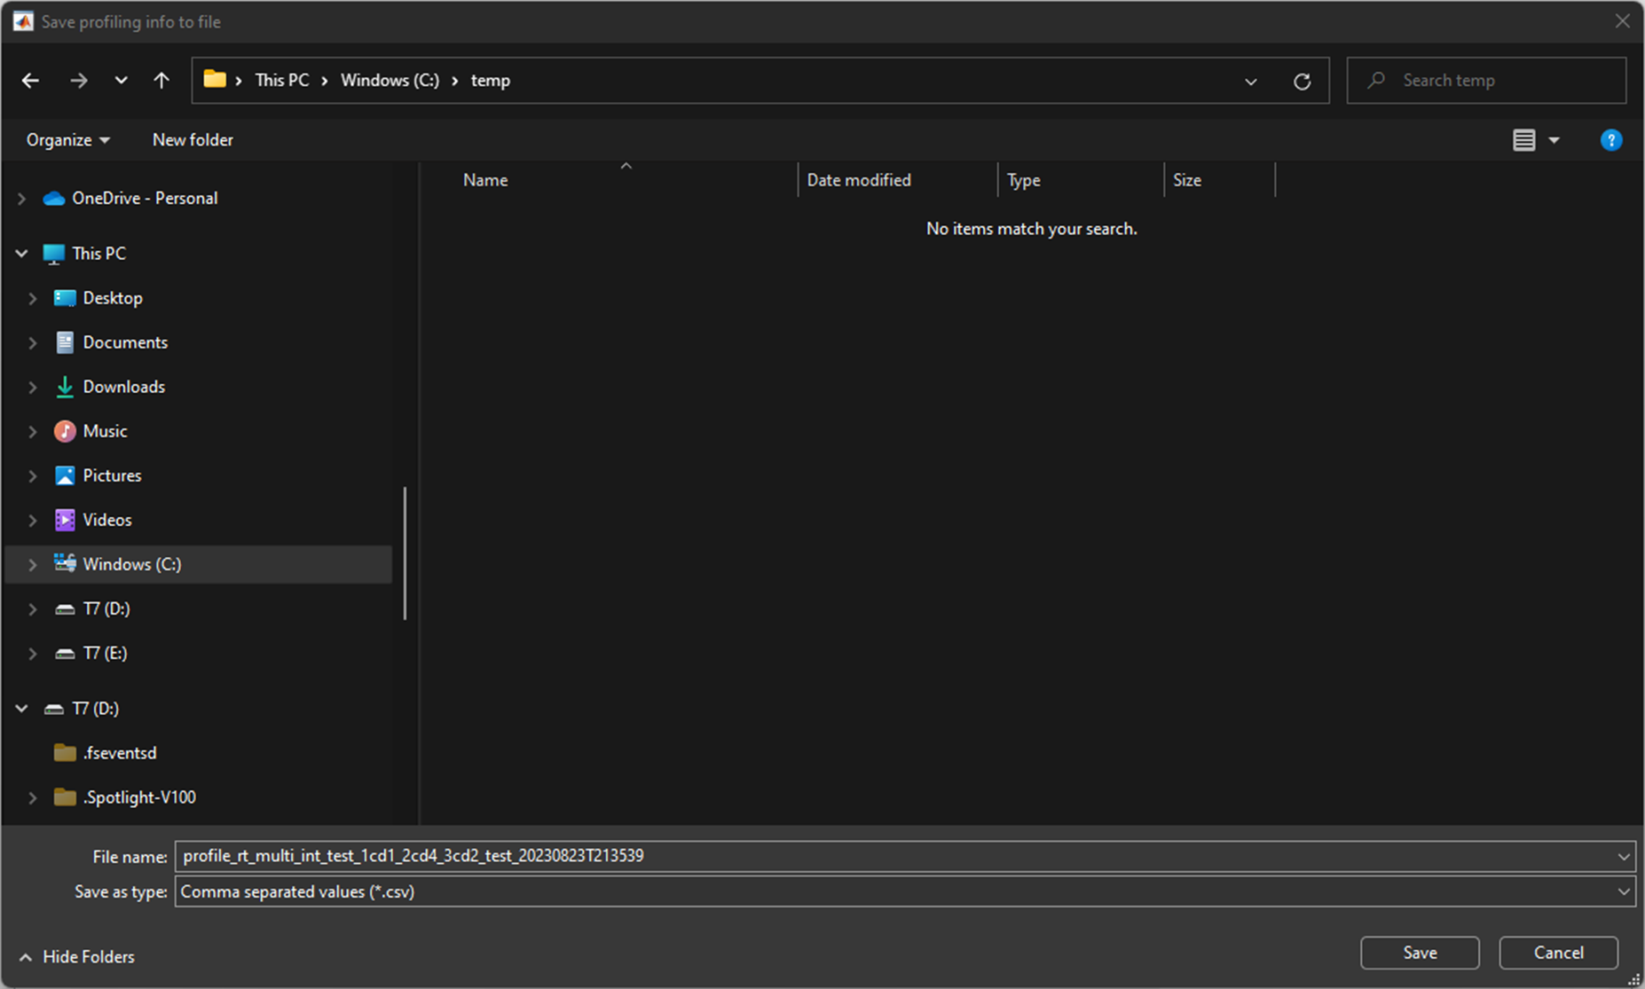1645x989 pixels.
Task: Open the Organize menu
Action: 67,140
